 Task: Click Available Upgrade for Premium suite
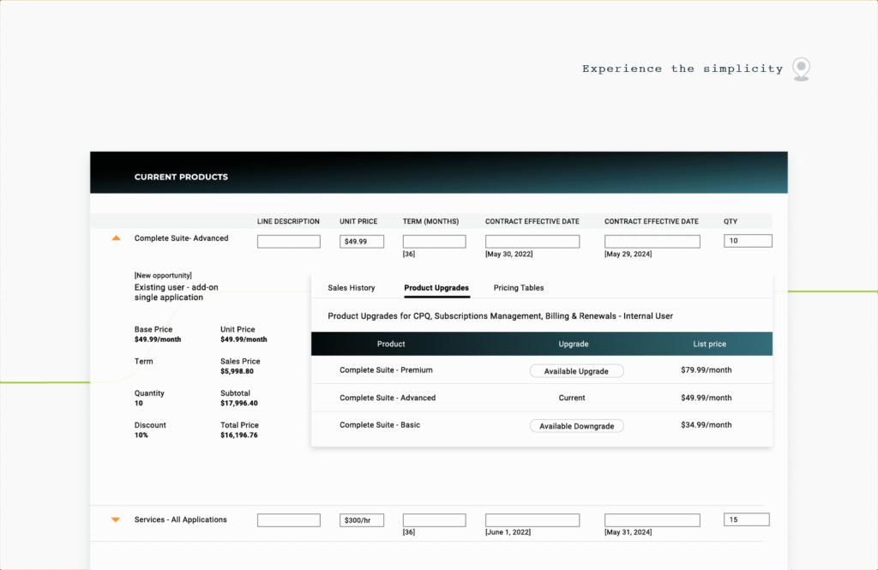(576, 371)
